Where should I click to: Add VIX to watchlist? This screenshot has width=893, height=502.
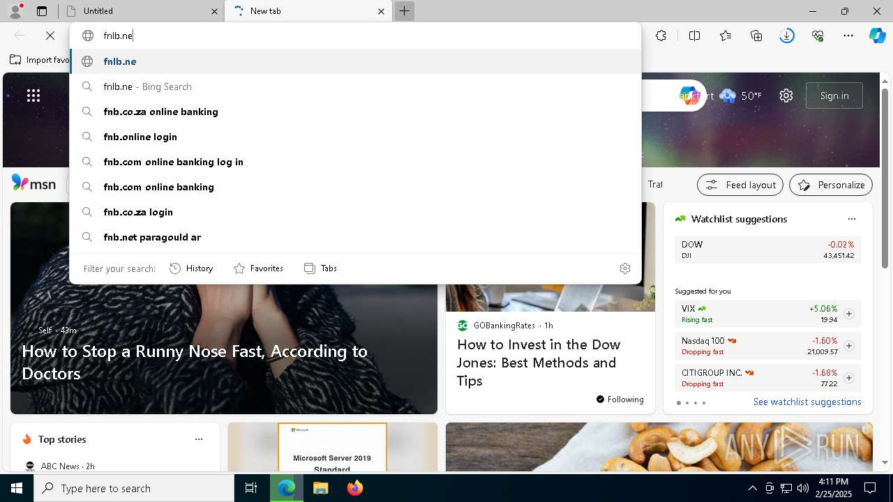click(848, 314)
